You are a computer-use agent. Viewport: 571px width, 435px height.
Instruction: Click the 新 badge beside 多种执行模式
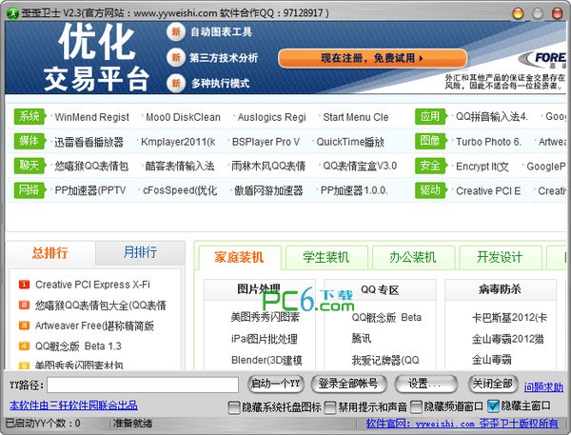click(176, 83)
